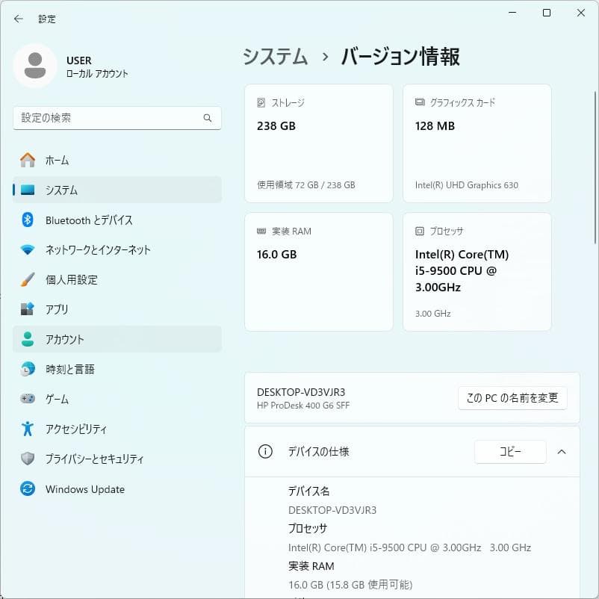
Task: Click the コピー button for device specs
Action: point(510,452)
